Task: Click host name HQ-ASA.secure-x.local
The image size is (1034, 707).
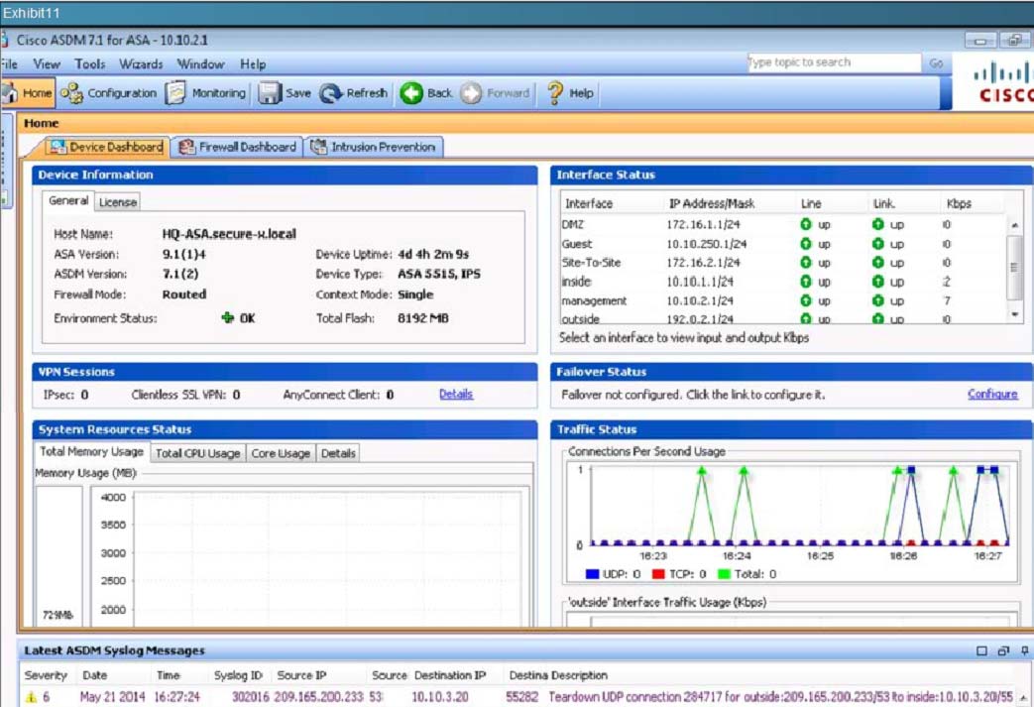Action: pyautogui.click(x=229, y=233)
